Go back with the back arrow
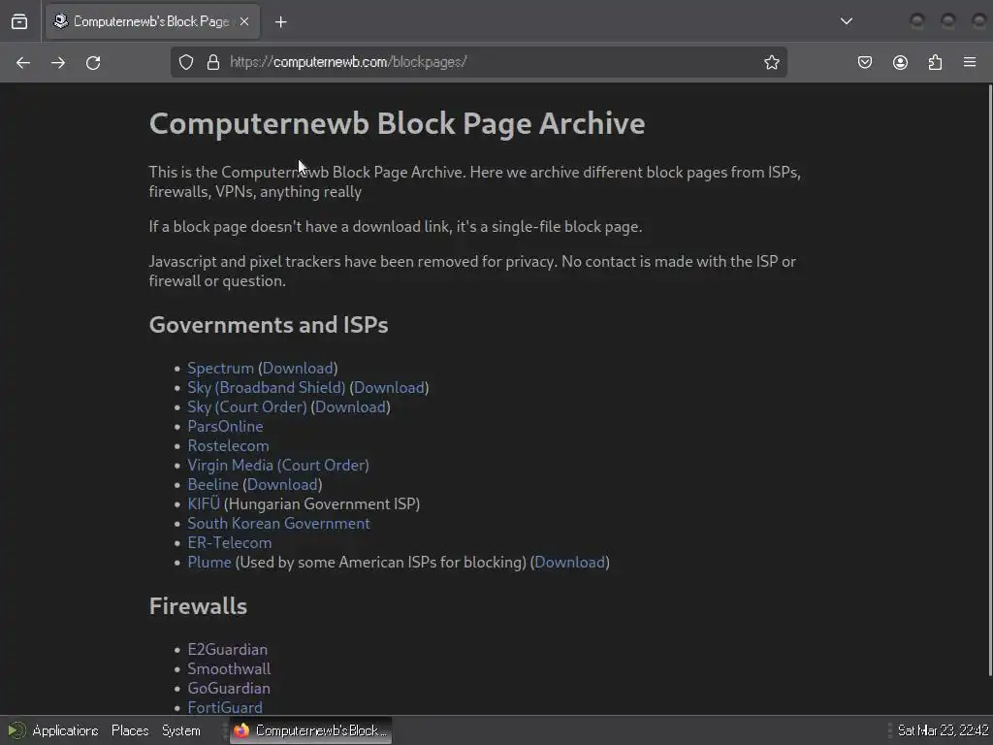Viewport: 993px width, 745px height. click(23, 63)
